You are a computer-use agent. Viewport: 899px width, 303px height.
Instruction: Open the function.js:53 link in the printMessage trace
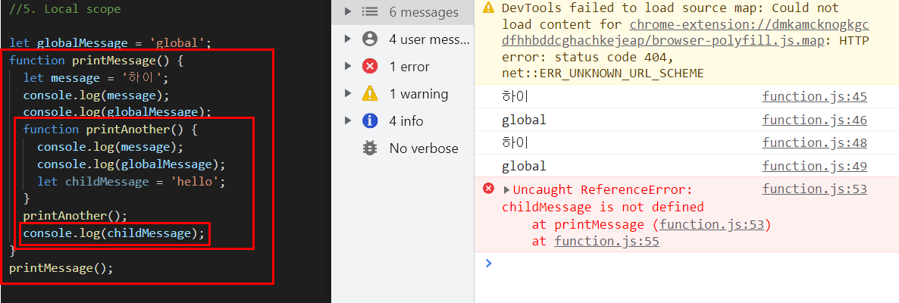(712, 224)
